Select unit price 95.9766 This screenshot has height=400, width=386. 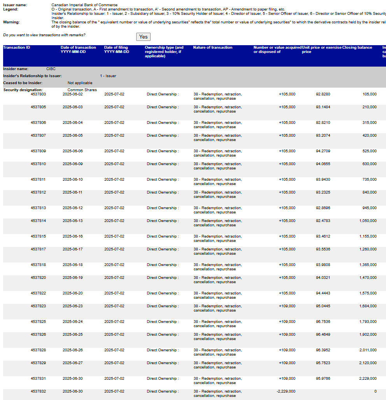click(x=323, y=379)
